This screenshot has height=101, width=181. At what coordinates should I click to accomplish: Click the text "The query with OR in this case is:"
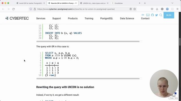(x=53, y=47)
